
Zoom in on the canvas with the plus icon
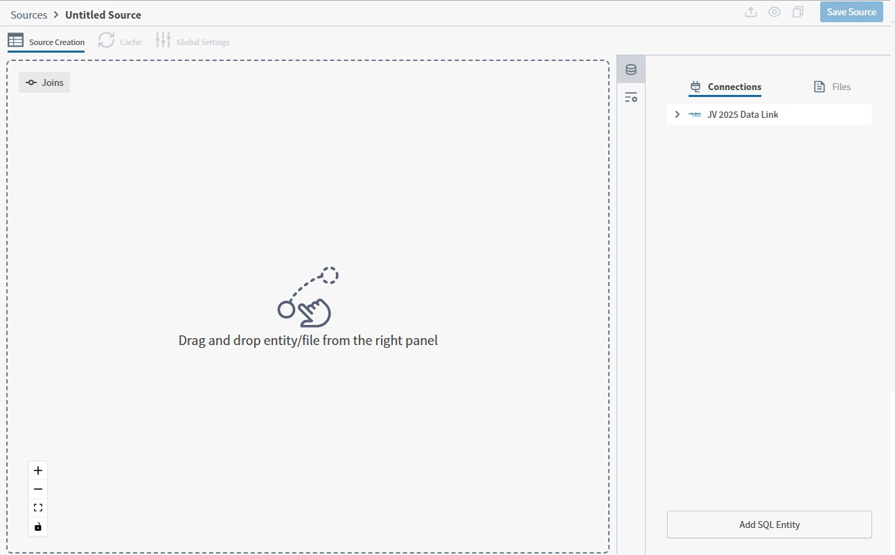tap(38, 470)
